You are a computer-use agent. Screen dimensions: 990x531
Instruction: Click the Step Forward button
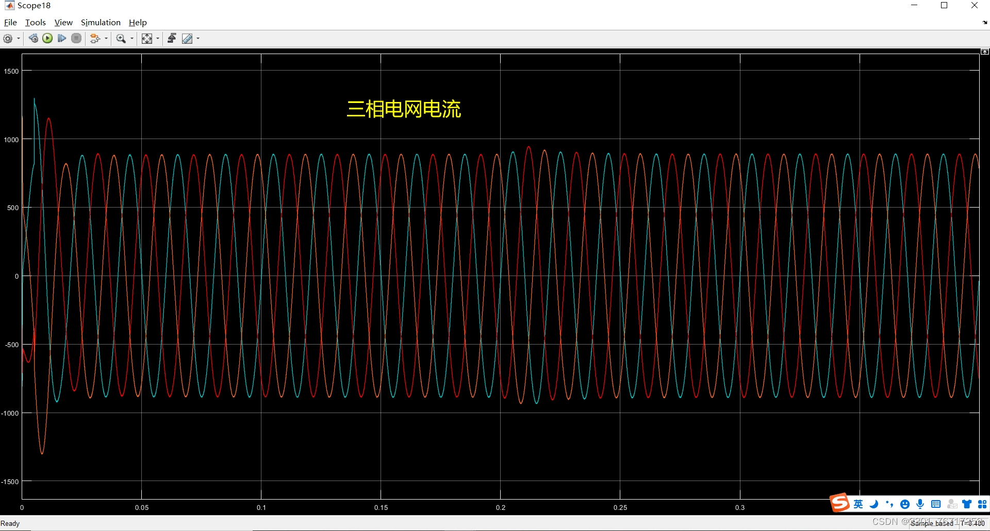pos(62,38)
